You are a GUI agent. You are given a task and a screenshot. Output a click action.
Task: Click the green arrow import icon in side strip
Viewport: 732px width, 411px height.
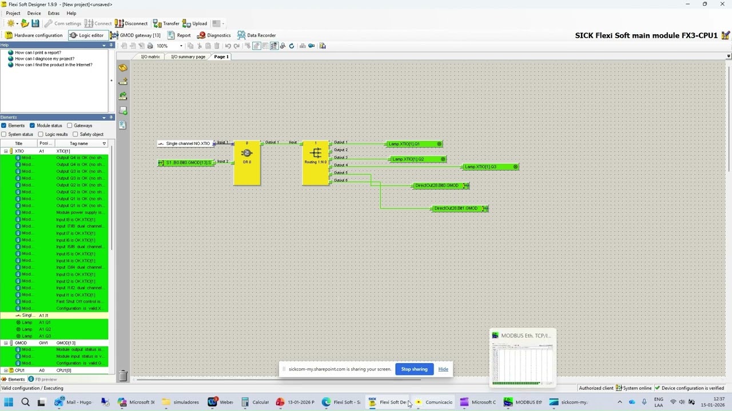tap(123, 96)
